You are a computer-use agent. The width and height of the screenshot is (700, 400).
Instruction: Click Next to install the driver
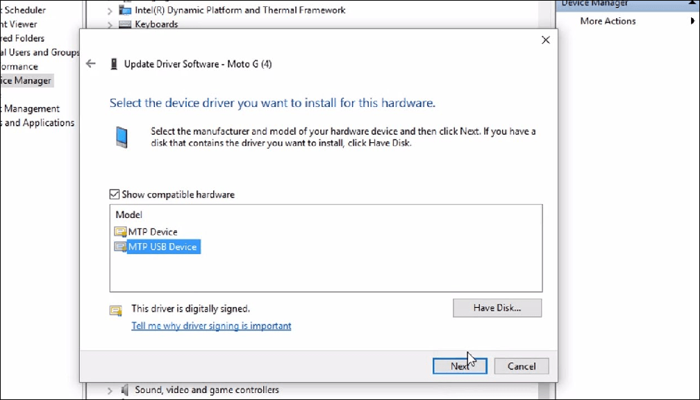tap(460, 366)
